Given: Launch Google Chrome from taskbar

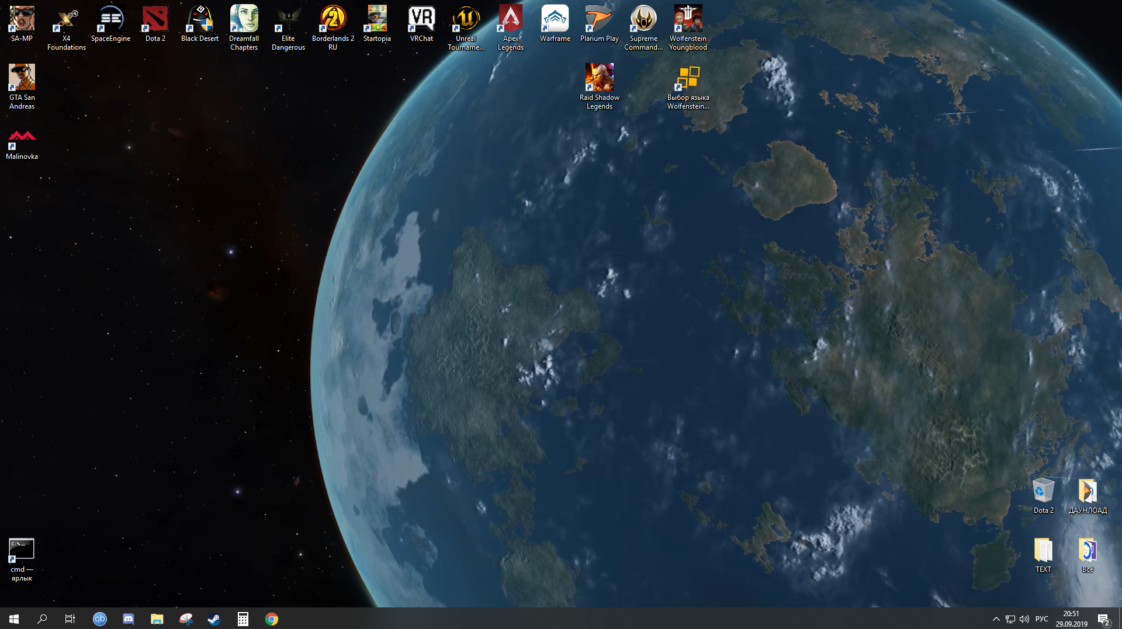Looking at the screenshot, I should [x=272, y=618].
